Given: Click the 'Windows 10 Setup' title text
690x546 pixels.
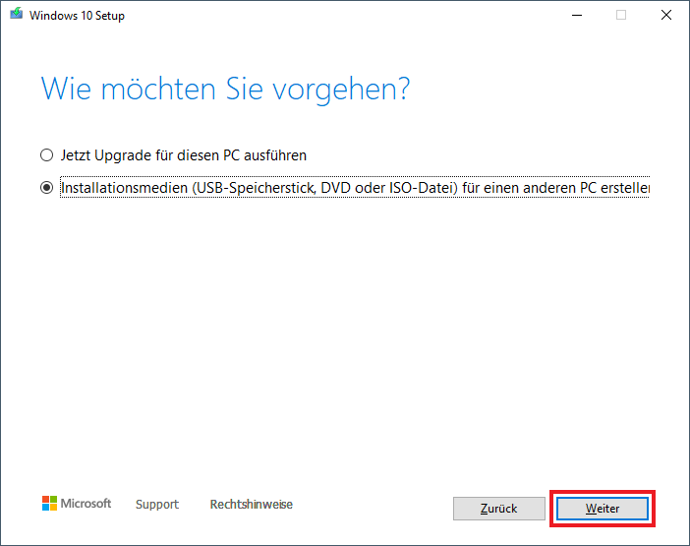Looking at the screenshot, I should 77,16.
